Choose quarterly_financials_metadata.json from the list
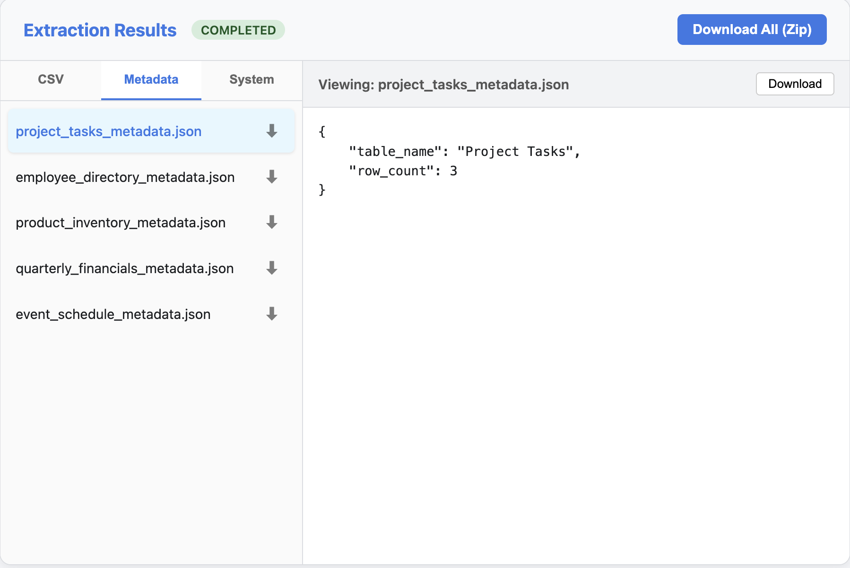This screenshot has height=568, width=850. [x=125, y=268]
